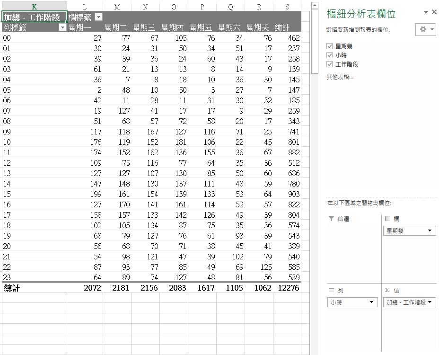Click the 星期天 column label cell
This screenshot has height=355, width=439.
[259, 27]
